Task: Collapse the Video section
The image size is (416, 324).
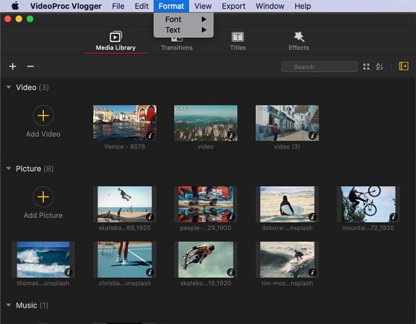Action: pos(9,88)
